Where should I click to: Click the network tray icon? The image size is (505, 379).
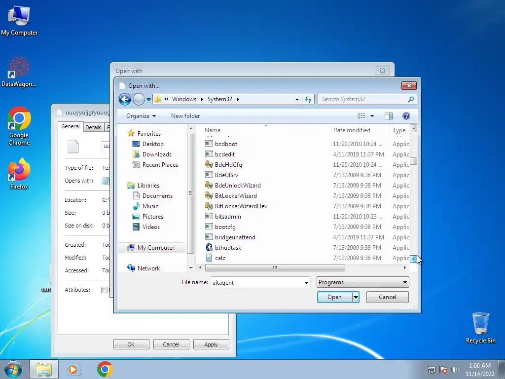(431, 370)
